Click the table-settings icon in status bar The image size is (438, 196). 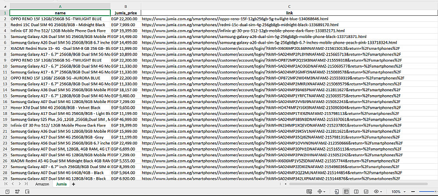click(x=309, y=192)
